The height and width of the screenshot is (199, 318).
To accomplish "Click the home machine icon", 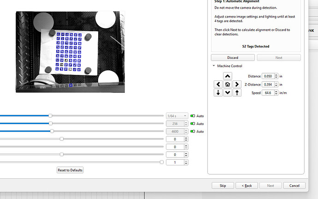I will point(228,84).
